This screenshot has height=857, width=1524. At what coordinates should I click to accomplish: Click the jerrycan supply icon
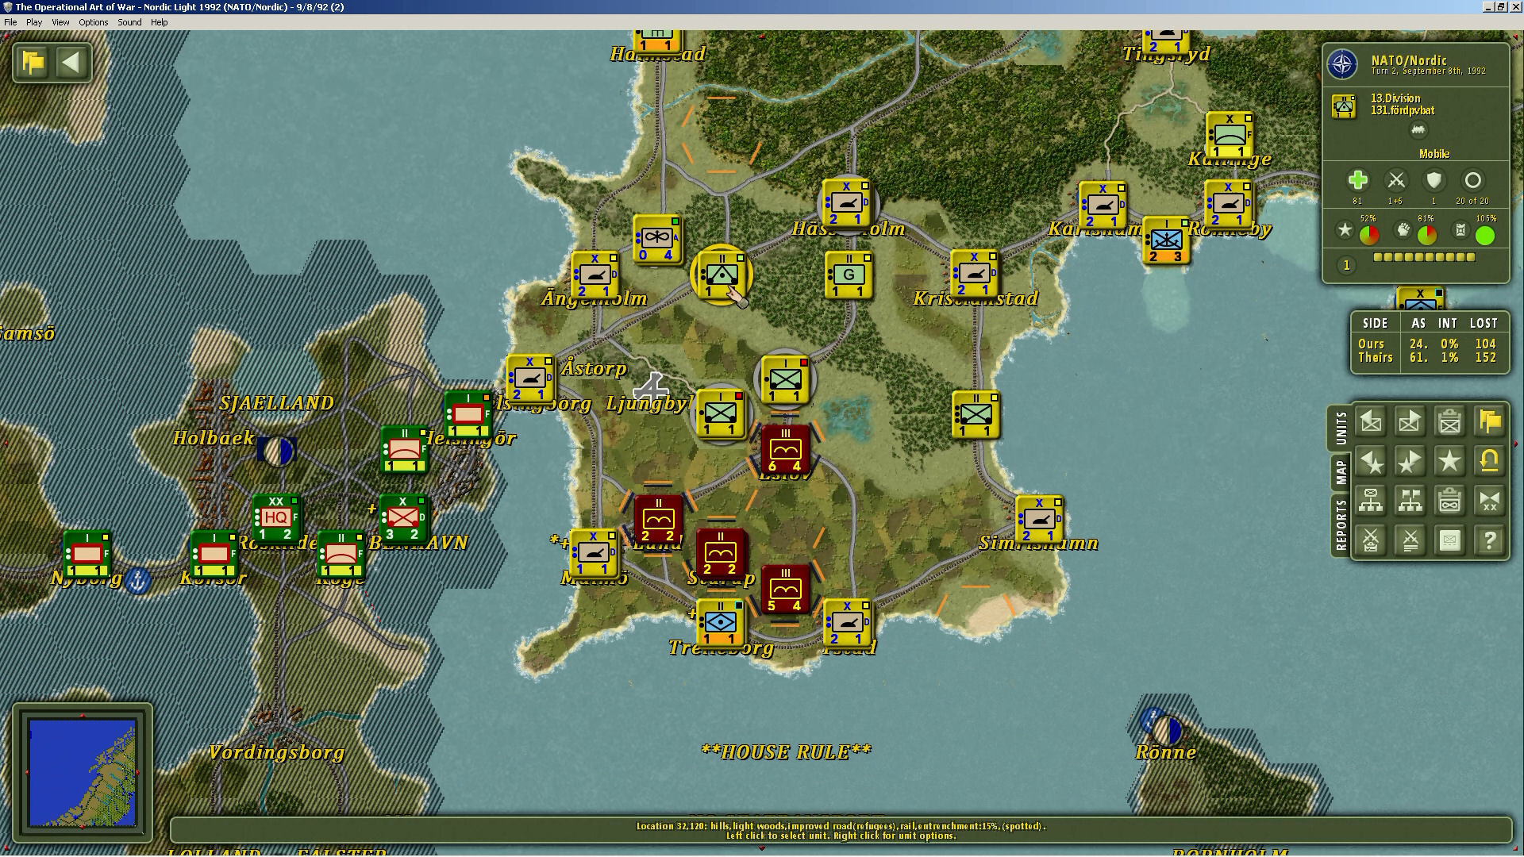click(x=1460, y=230)
